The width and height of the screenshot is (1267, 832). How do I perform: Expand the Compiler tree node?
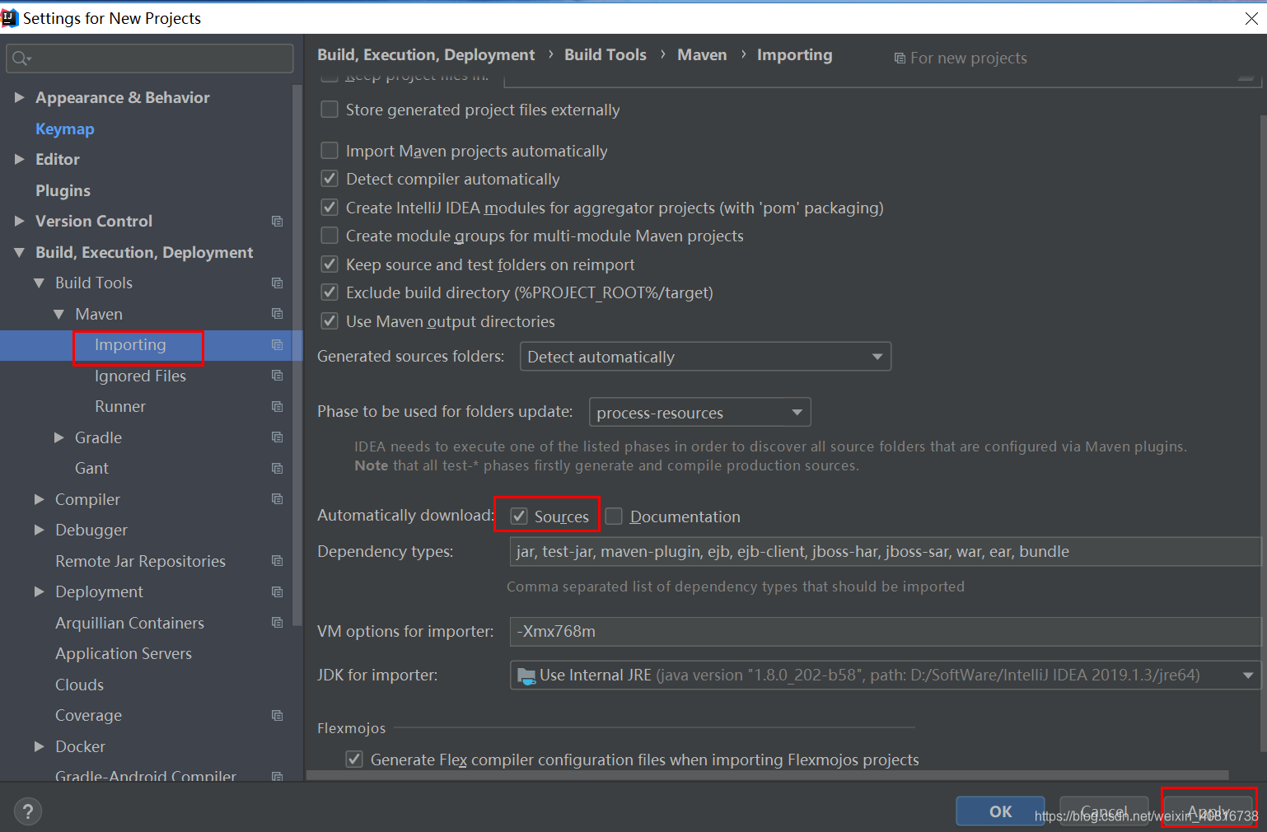pos(39,499)
